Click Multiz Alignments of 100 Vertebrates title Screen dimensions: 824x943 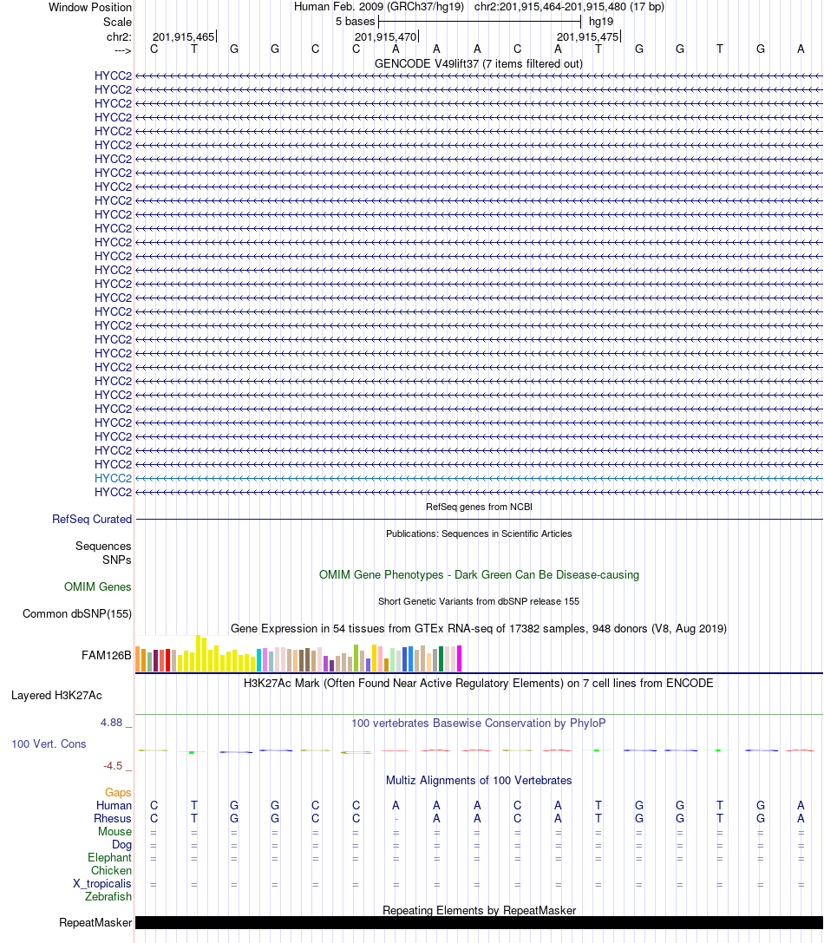pyautogui.click(x=479, y=781)
